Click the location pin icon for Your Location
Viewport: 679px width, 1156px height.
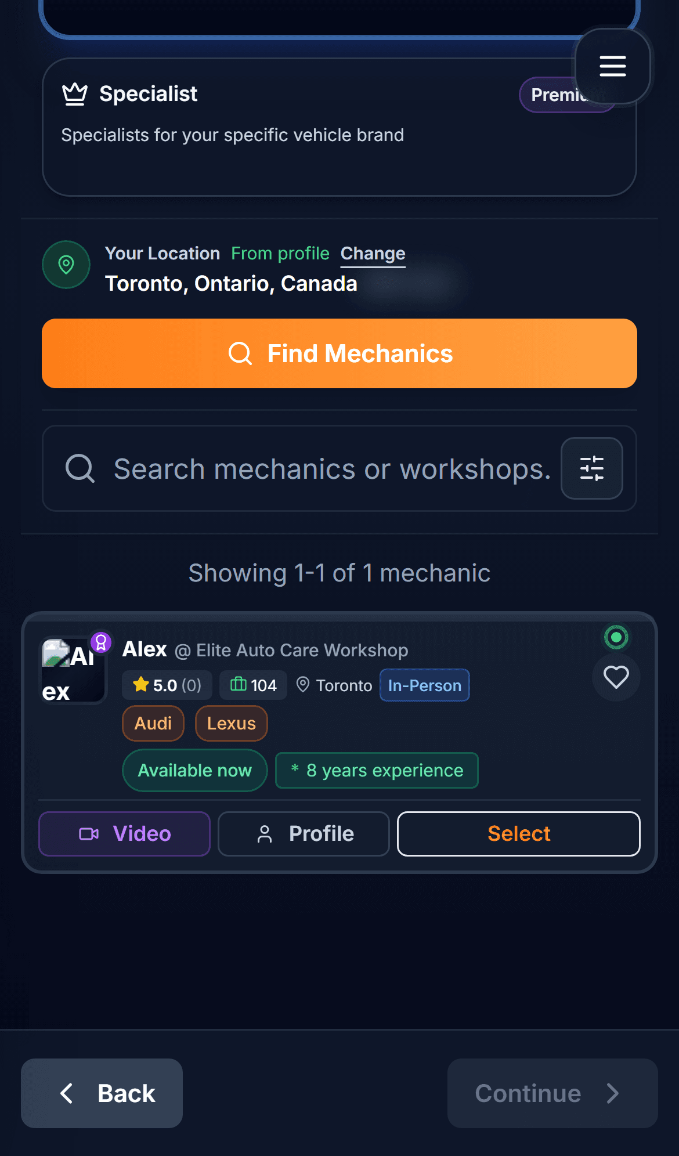tap(66, 265)
